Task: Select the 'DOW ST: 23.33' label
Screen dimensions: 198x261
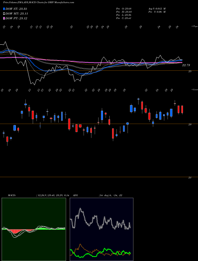Action: [x=16, y=9]
